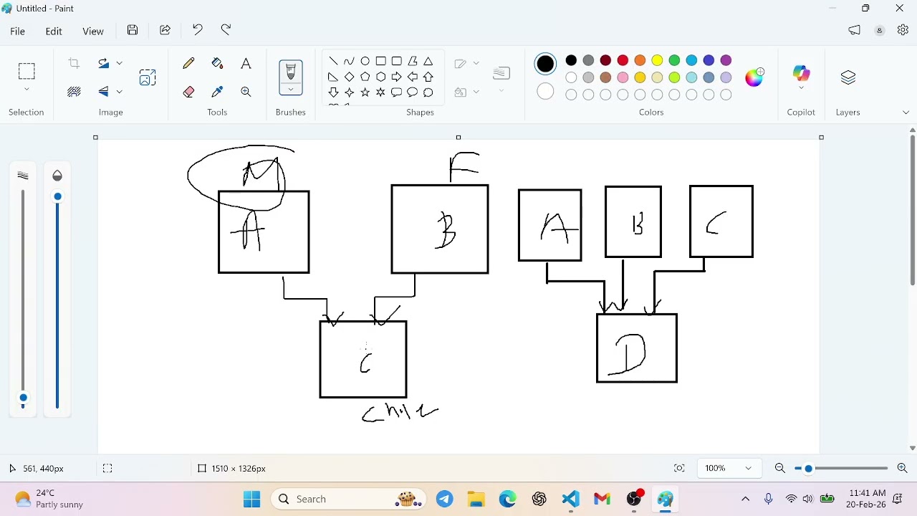Click the fit to window icon
Viewport: 917px width, 516px height.
tap(679, 469)
